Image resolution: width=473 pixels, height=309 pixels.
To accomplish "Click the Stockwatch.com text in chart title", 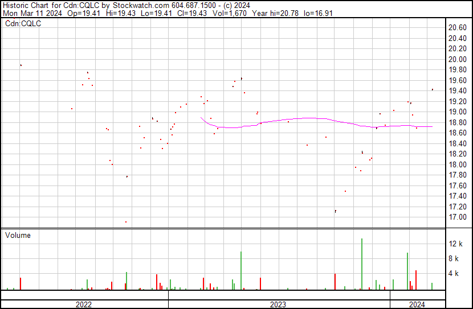I will 140,5.
